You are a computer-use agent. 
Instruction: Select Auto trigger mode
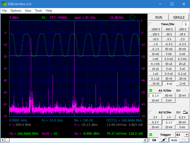pos(174,140)
